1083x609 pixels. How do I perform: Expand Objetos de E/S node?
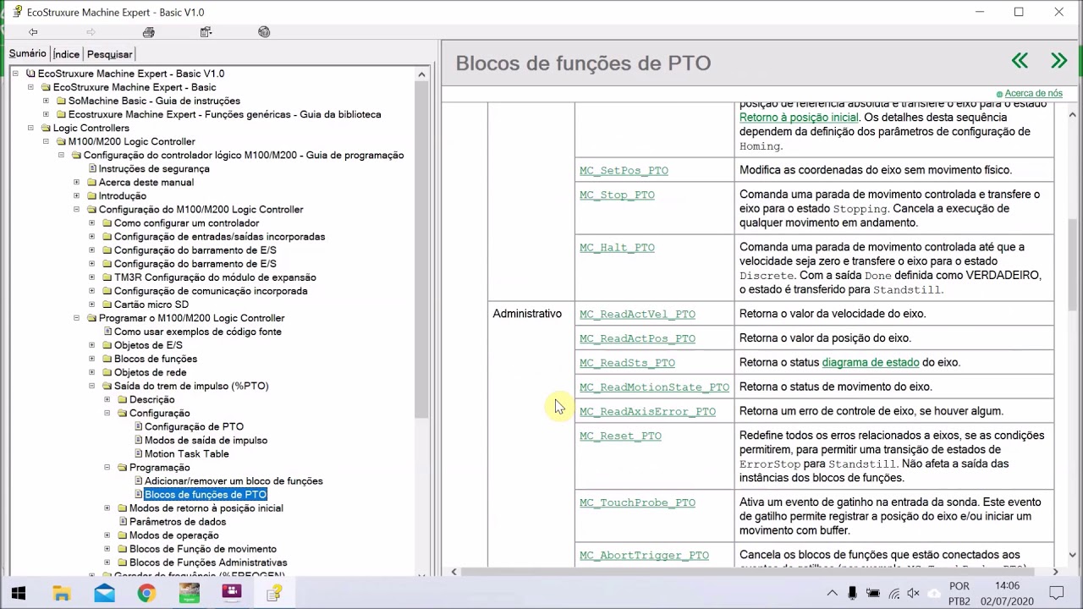[x=91, y=345]
